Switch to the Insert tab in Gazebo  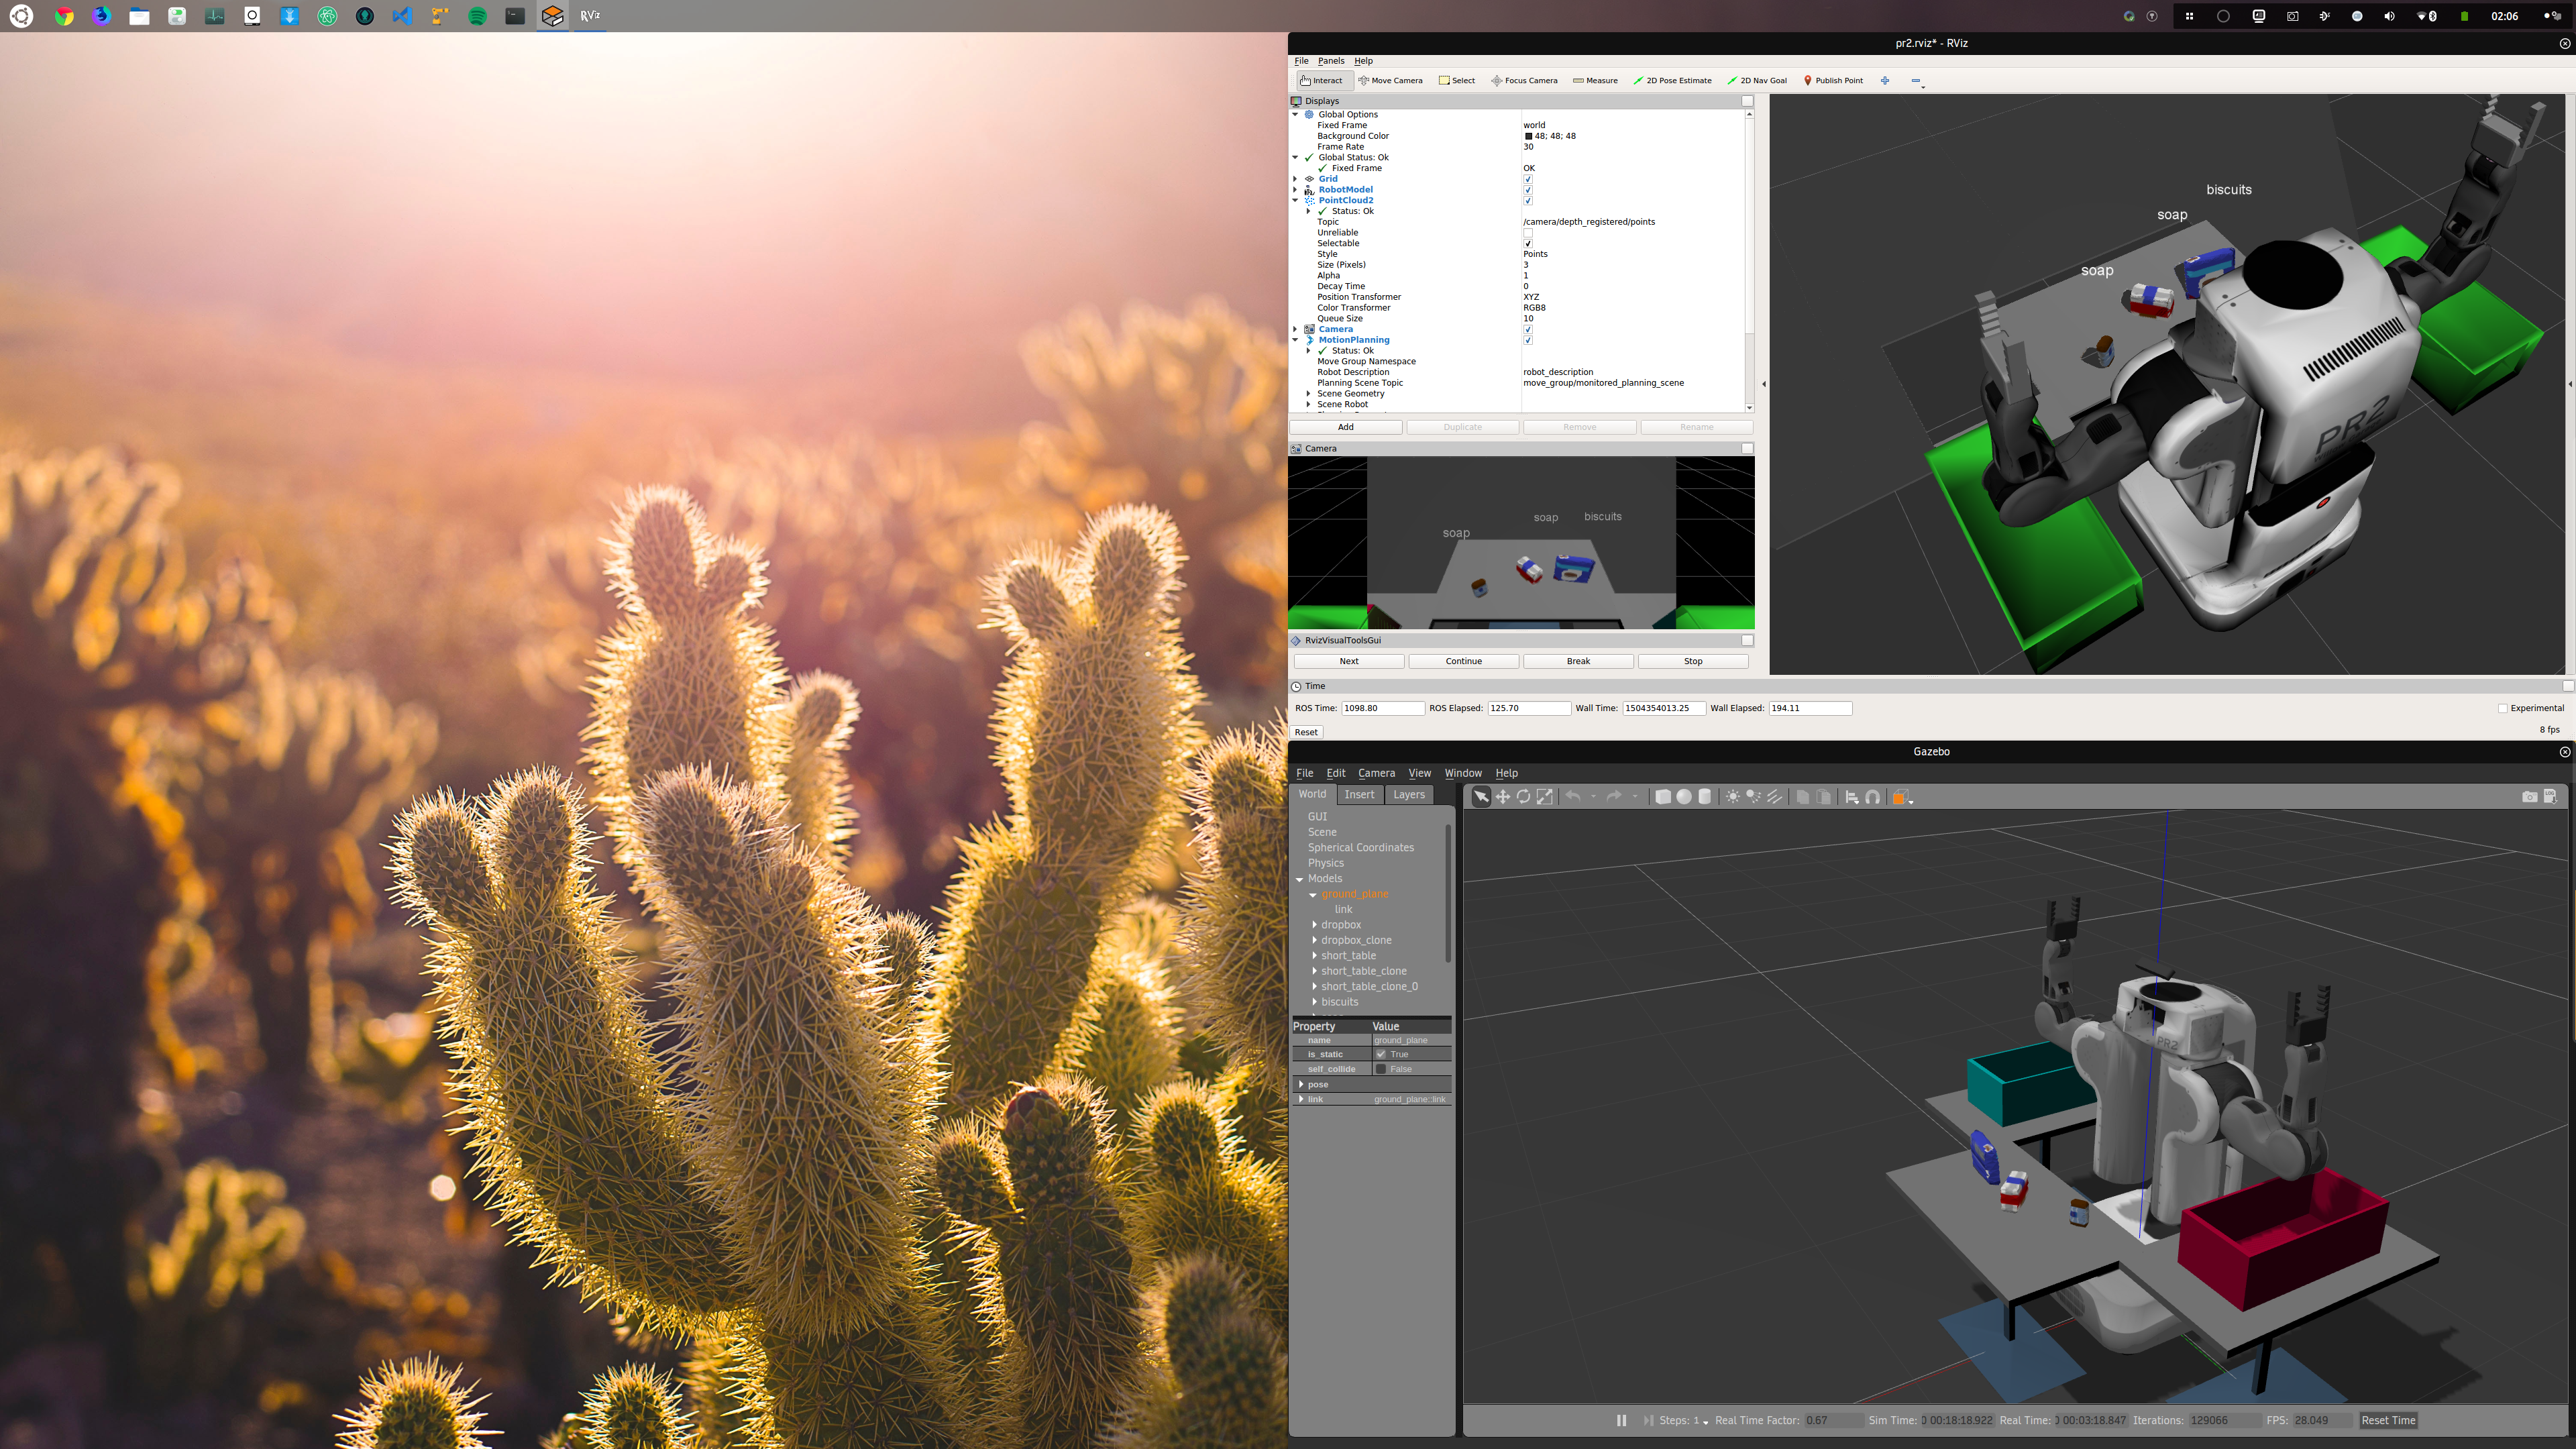point(1359,794)
